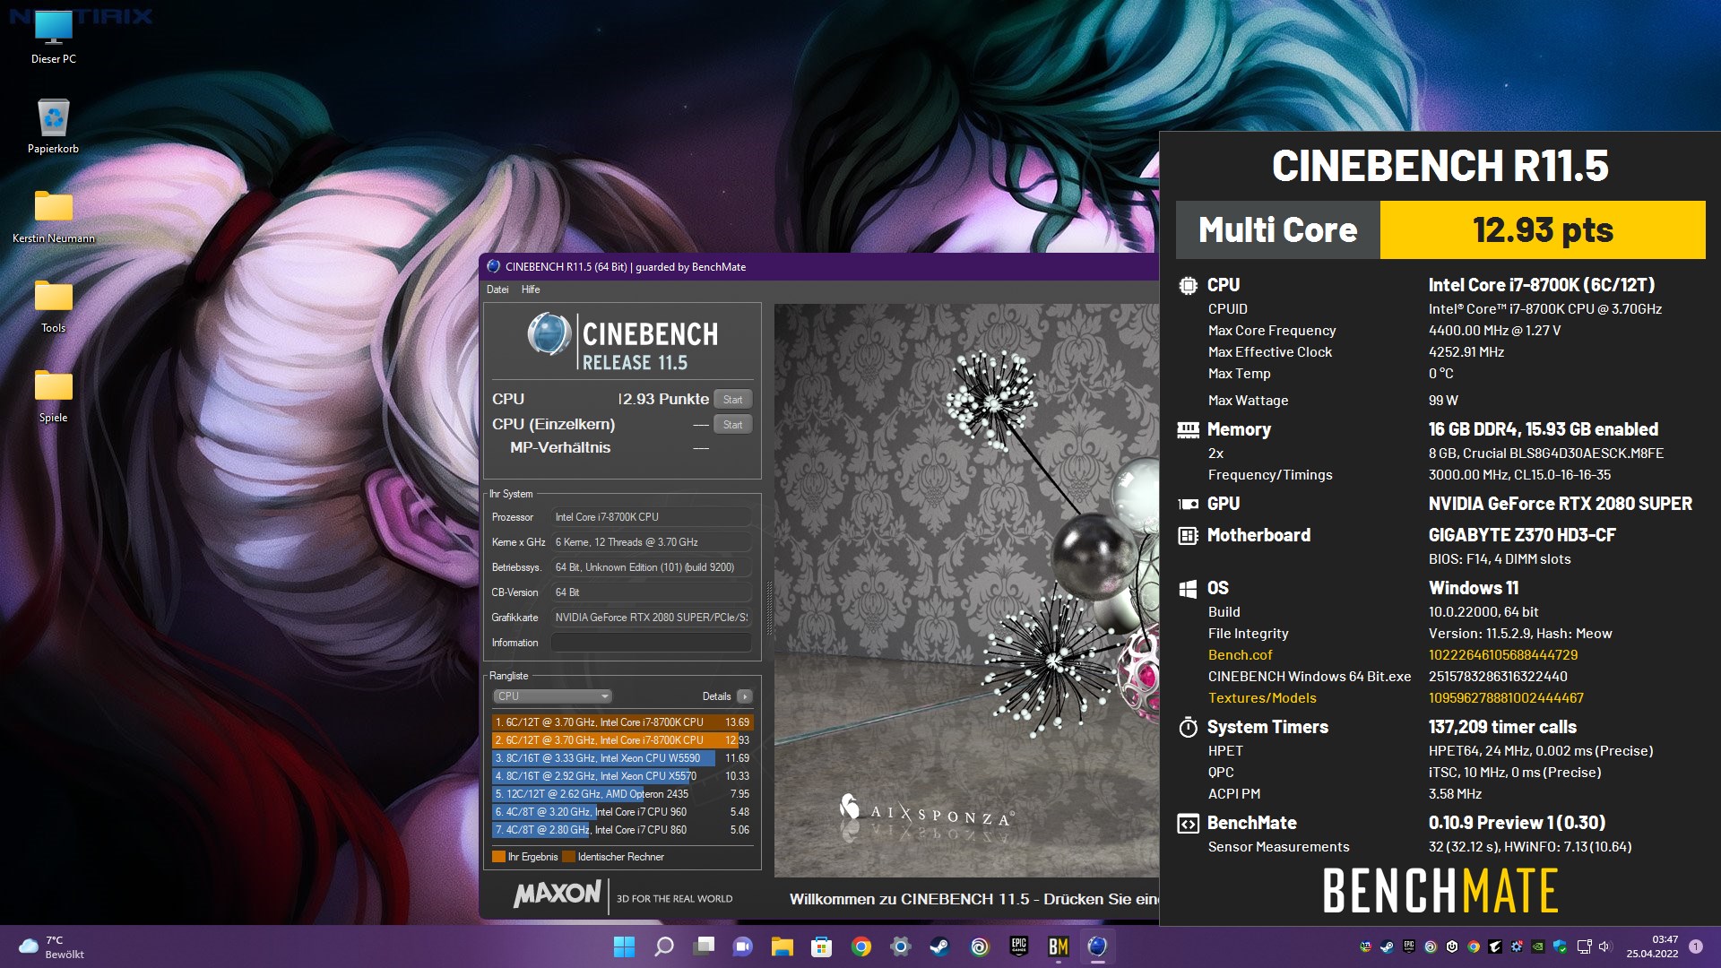Screen dimensions: 1721x968
Task: Start the CPU (Einzelkern) benchmark
Action: click(x=732, y=425)
